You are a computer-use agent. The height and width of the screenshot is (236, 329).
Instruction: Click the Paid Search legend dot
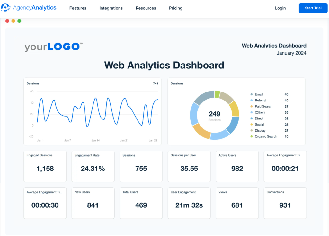(x=251, y=107)
